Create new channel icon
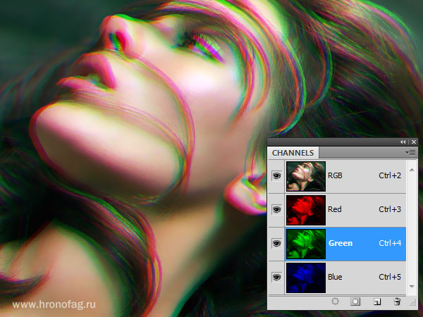 coord(377,302)
